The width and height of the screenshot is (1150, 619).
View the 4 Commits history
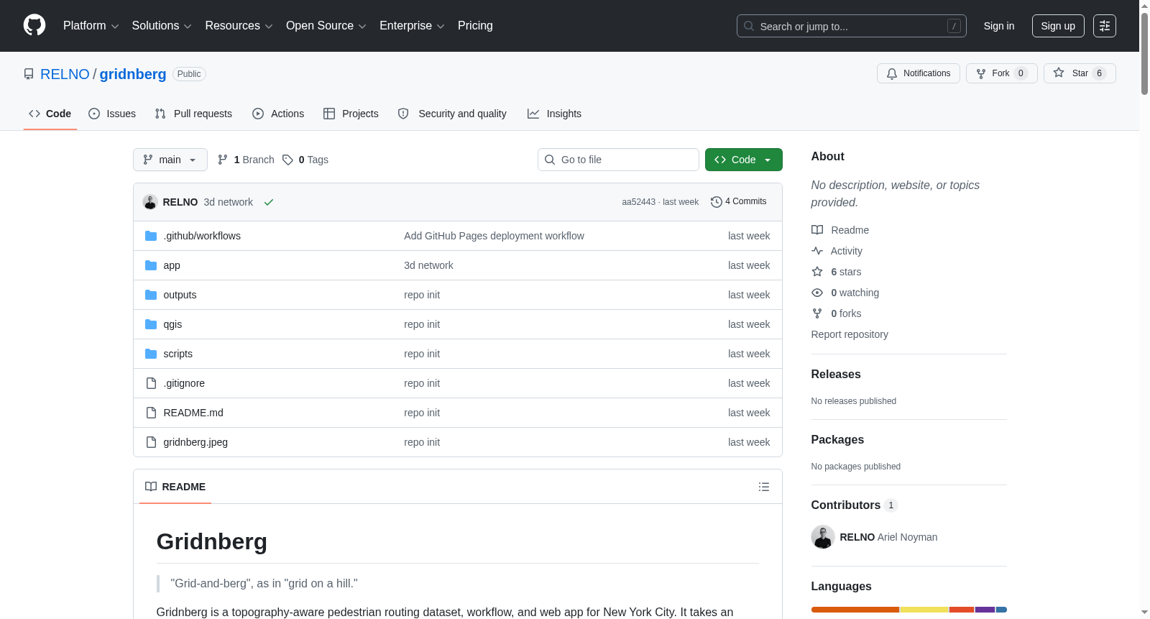(739, 202)
